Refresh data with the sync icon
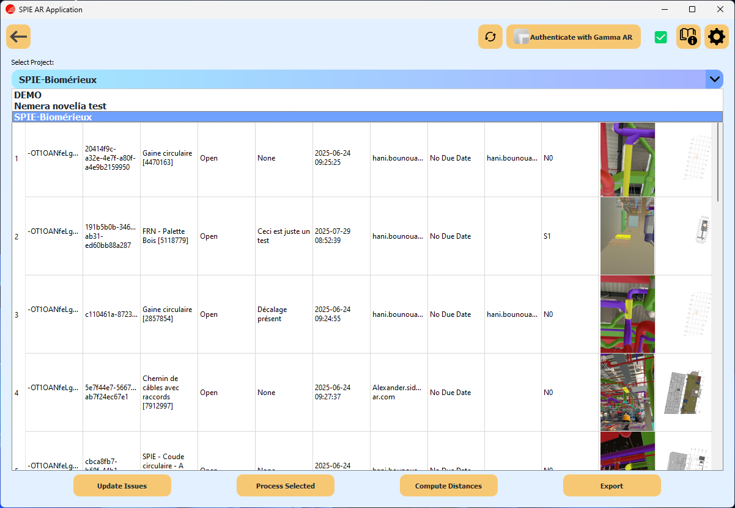Image resolution: width=735 pixels, height=508 pixels. (x=490, y=37)
